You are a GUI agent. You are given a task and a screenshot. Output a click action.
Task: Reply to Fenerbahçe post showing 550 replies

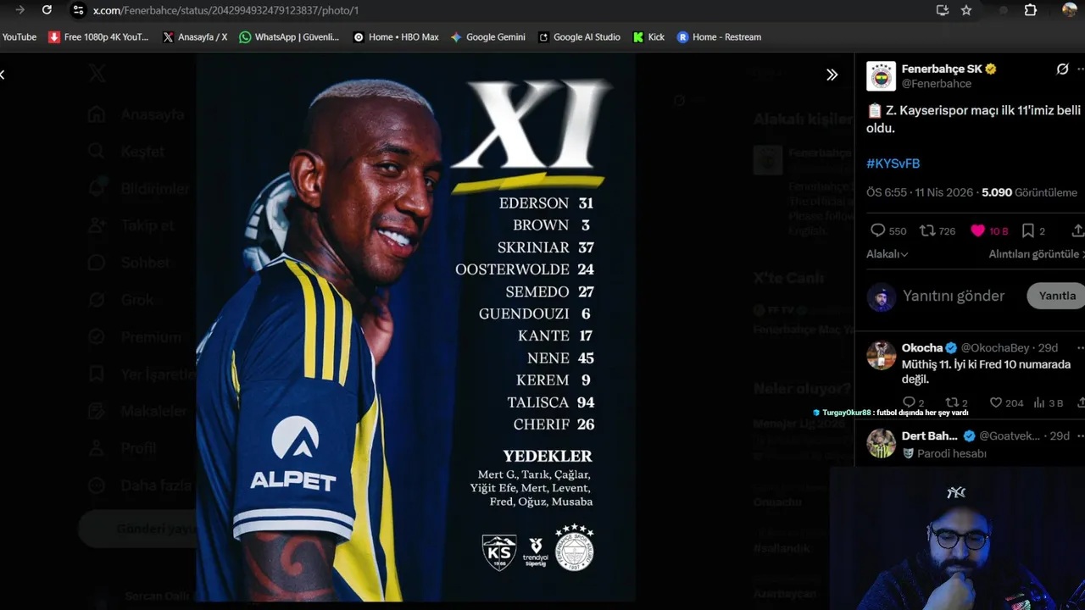888,230
